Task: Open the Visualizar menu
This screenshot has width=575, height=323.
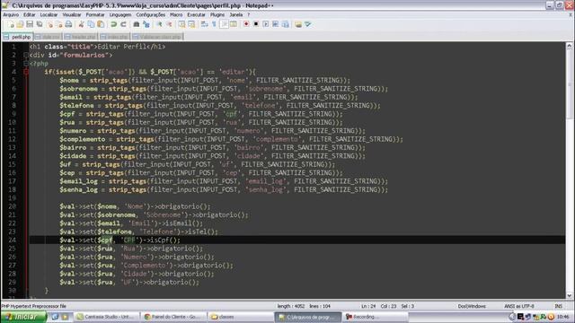Action: pos(72,14)
